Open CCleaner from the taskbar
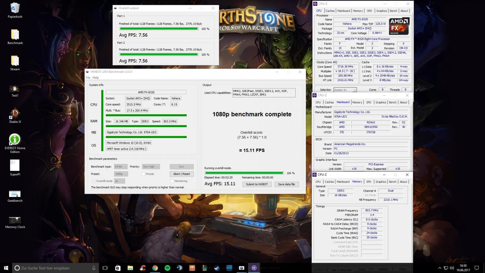 (142, 268)
